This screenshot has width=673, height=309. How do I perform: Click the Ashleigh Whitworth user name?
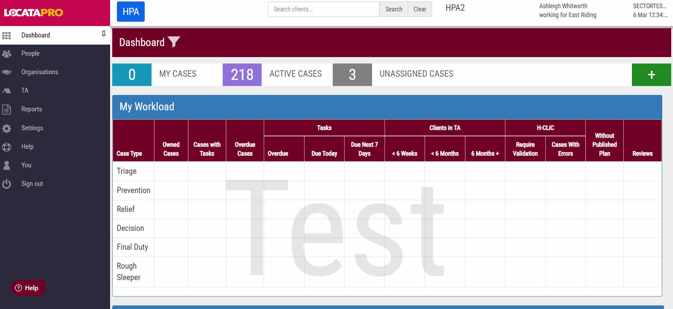pos(563,6)
